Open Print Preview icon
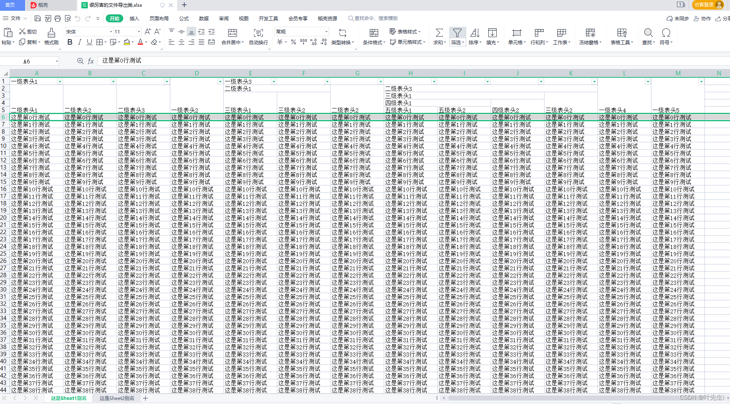The height and width of the screenshot is (404, 730). pyautogui.click(x=68, y=18)
